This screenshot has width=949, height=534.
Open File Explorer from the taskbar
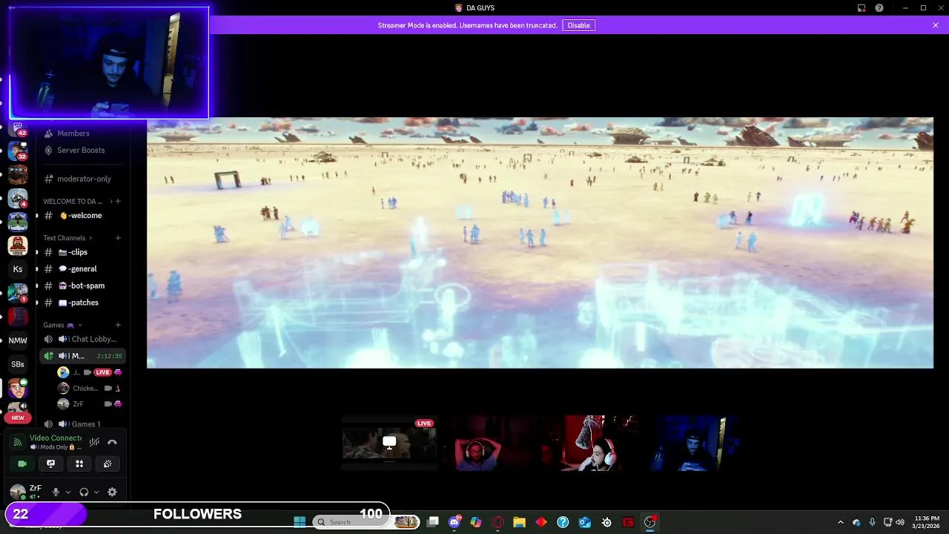tap(519, 522)
